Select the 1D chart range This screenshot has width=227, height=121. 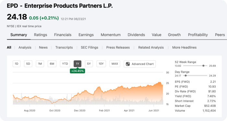[x=17, y=64]
